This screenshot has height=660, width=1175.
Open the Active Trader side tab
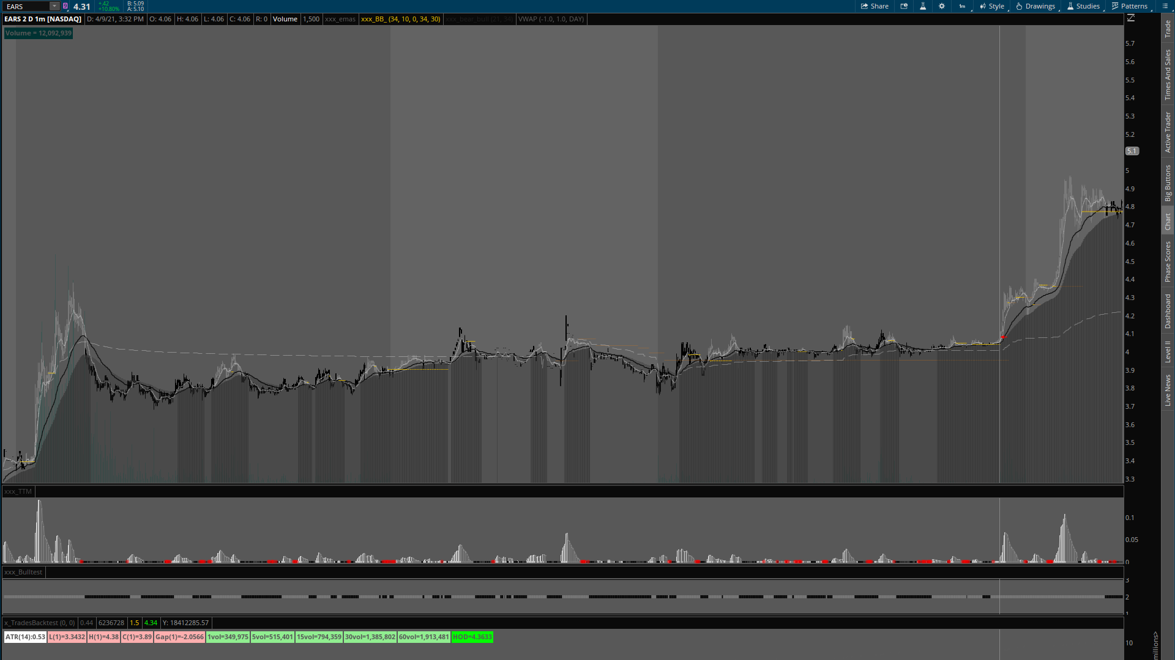[x=1168, y=132]
